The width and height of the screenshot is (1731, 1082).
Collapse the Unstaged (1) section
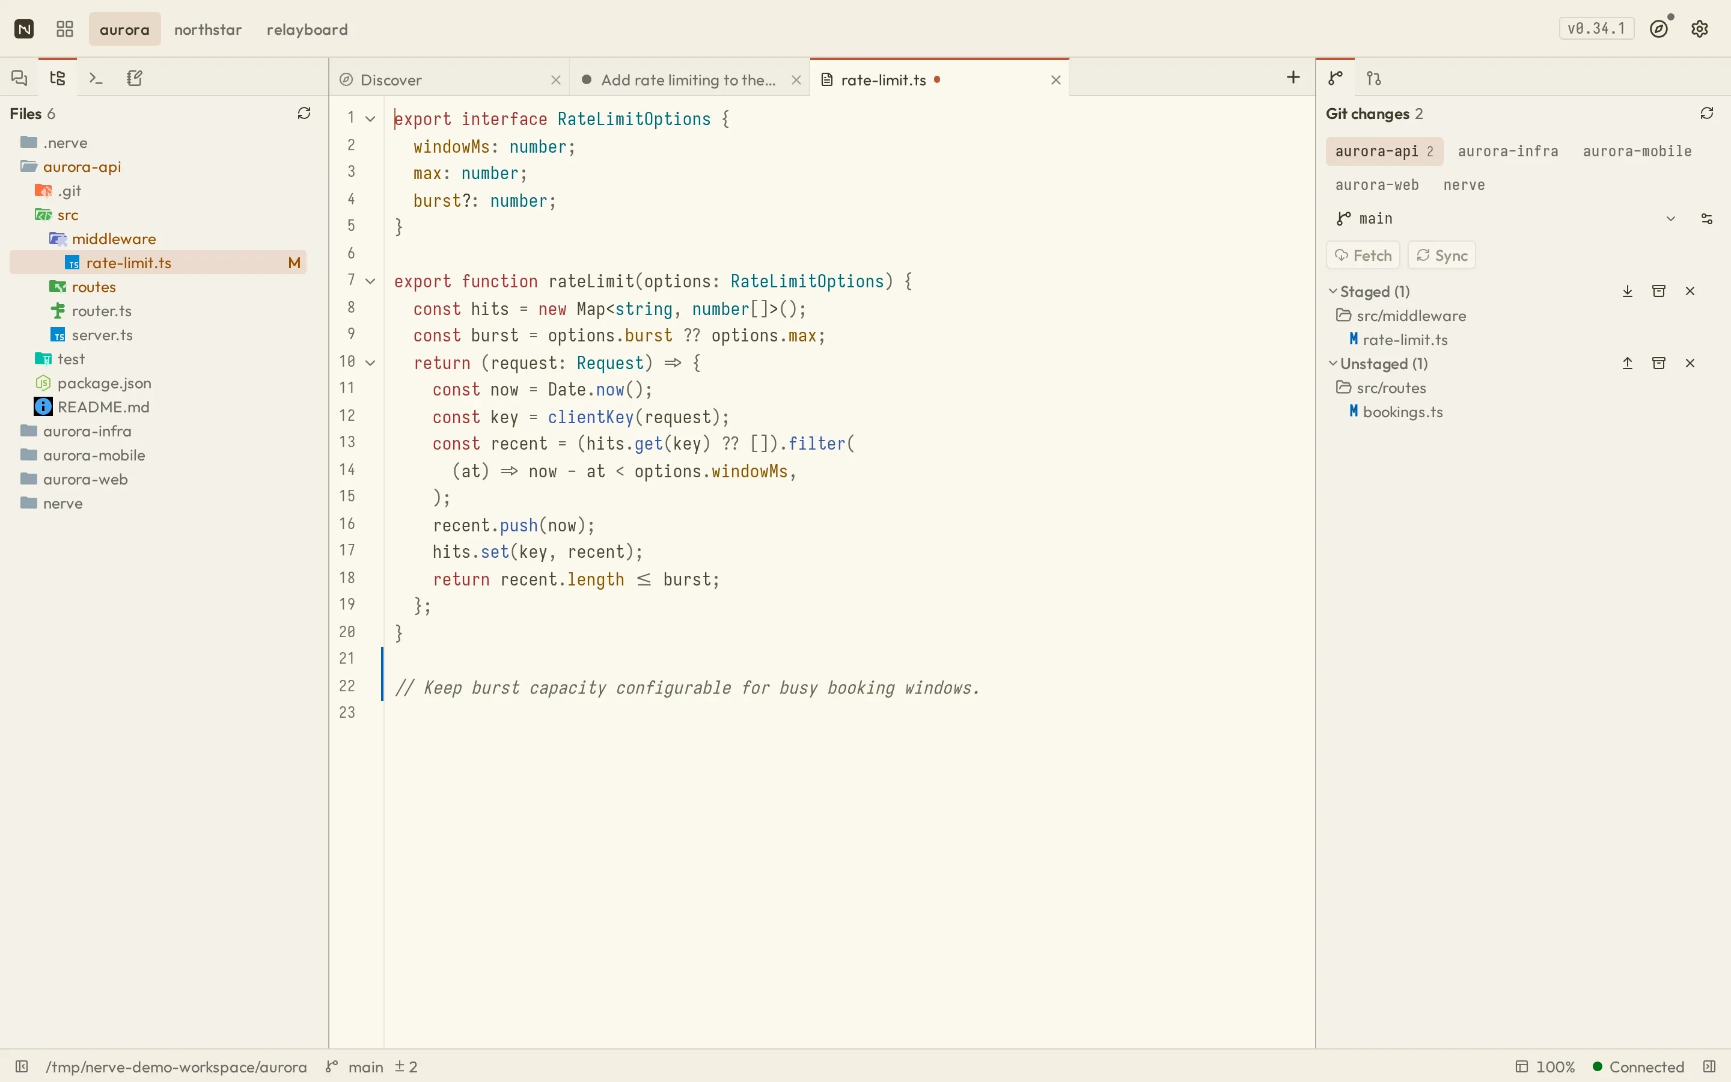click(1333, 364)
